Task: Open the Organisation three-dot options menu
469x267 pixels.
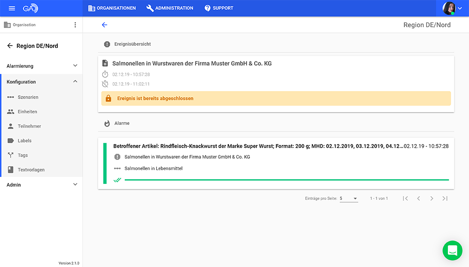Action: (75, 25)
